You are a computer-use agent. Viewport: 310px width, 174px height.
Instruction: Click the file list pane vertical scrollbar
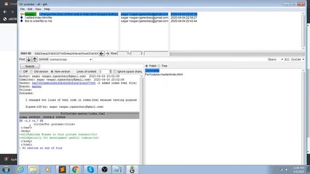pyautogui.click(x=304, y=116)
